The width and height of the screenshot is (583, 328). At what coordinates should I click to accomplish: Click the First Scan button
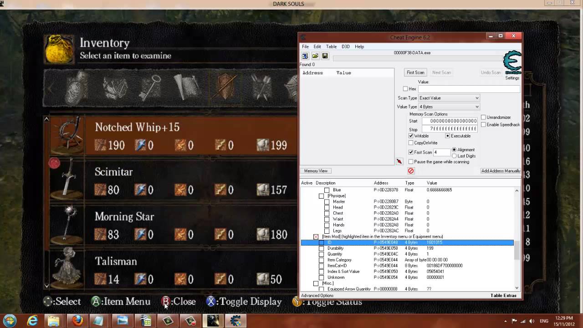pos(415,72)
